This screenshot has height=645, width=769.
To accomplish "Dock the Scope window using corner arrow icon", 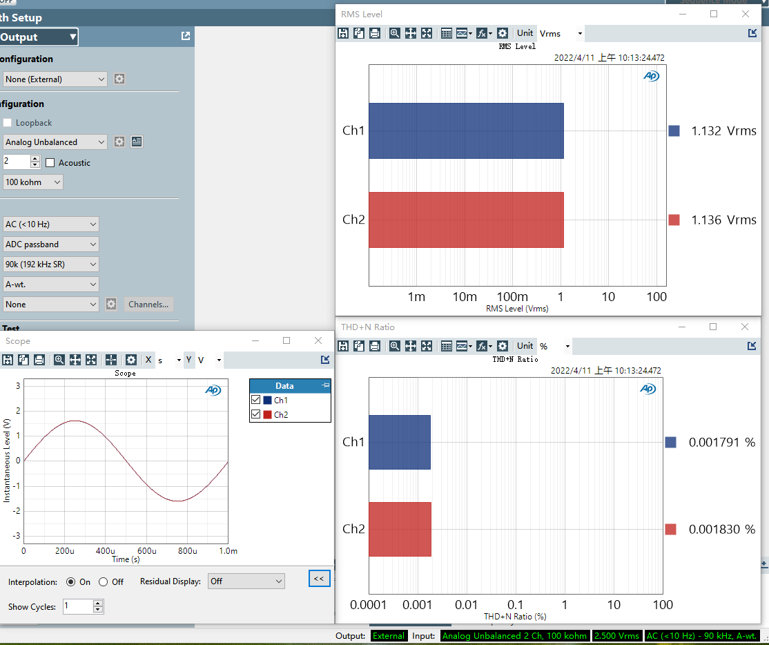I will click(325, 360).
